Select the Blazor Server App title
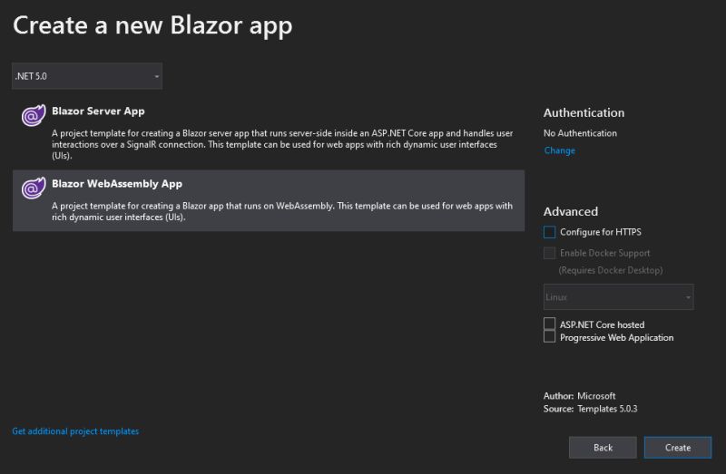Viewport: 726px width, 474px height. tap(98, 111)
